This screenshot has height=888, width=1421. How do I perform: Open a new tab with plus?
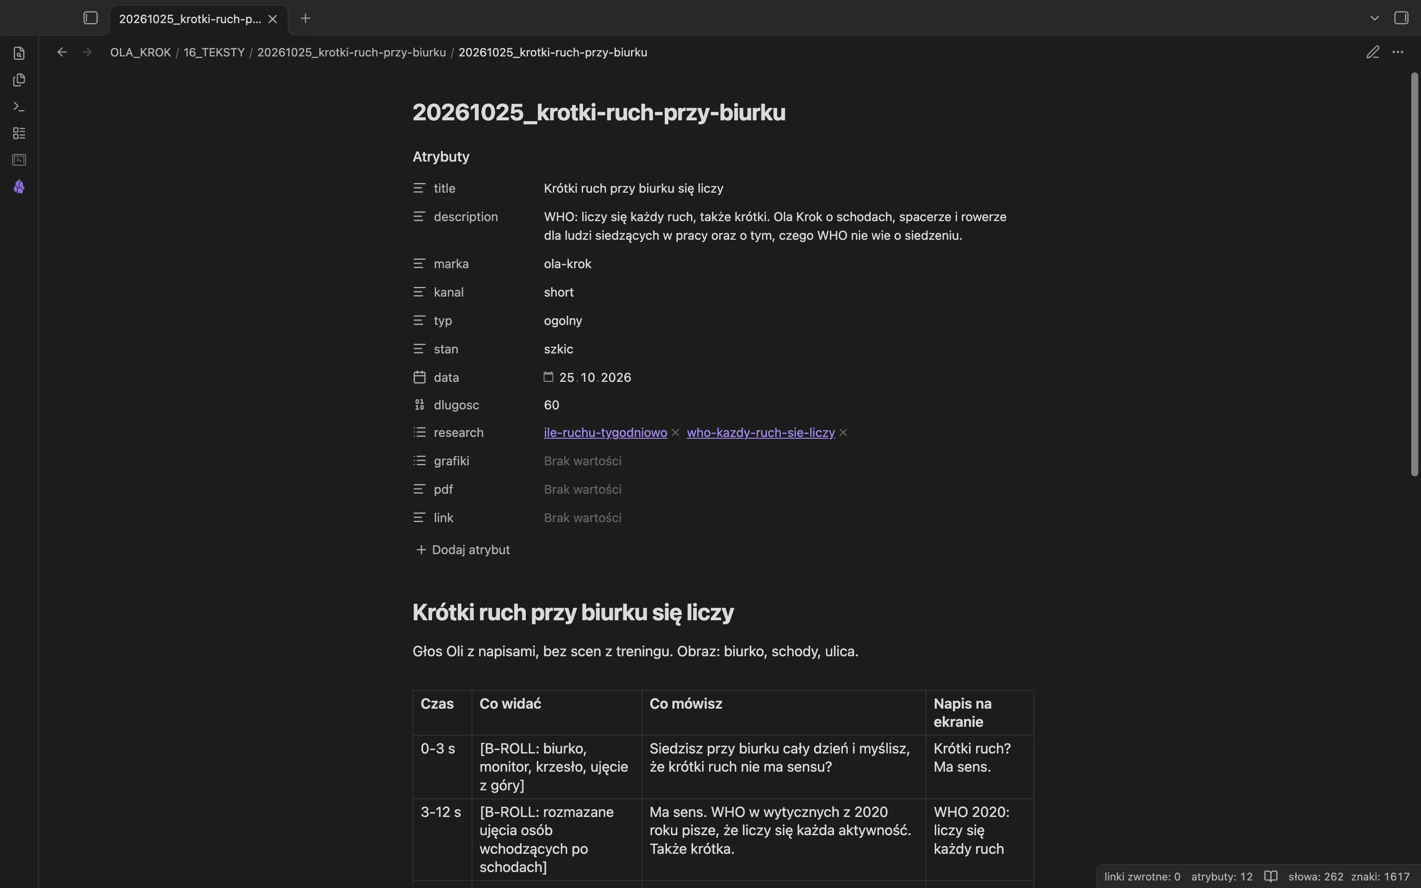(x=306, y=18)
